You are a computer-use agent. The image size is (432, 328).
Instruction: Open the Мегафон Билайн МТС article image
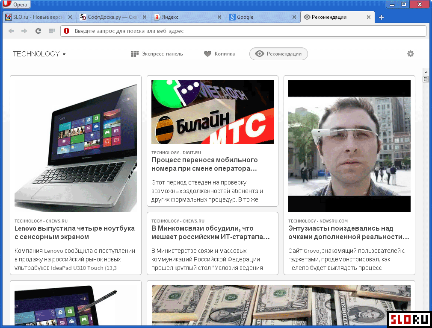(x=213, y=112)
